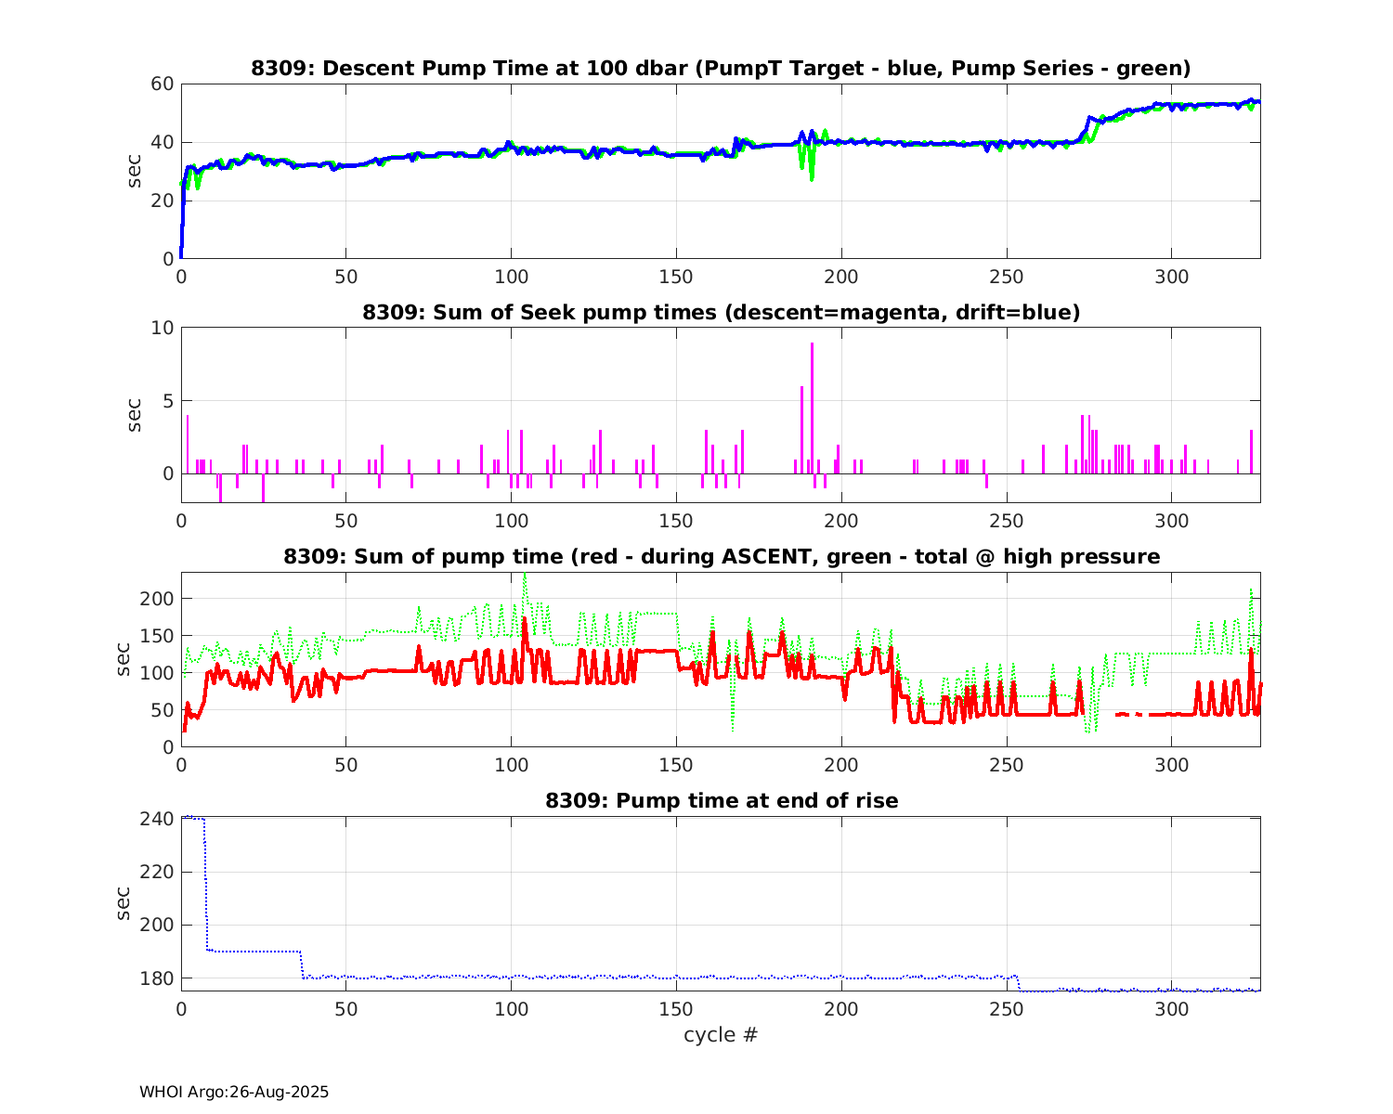Click the '60' y-axis tick on the top plot
Image resolution: width=1393 pixels, height=1114 pixels.
pos(163,84)
